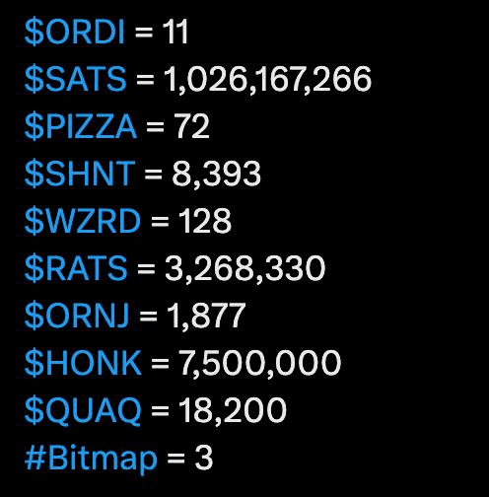Click the 3,268,330 amount text
Image resolution: width=489 pixels, height=497 pixels.
[245, 268]
